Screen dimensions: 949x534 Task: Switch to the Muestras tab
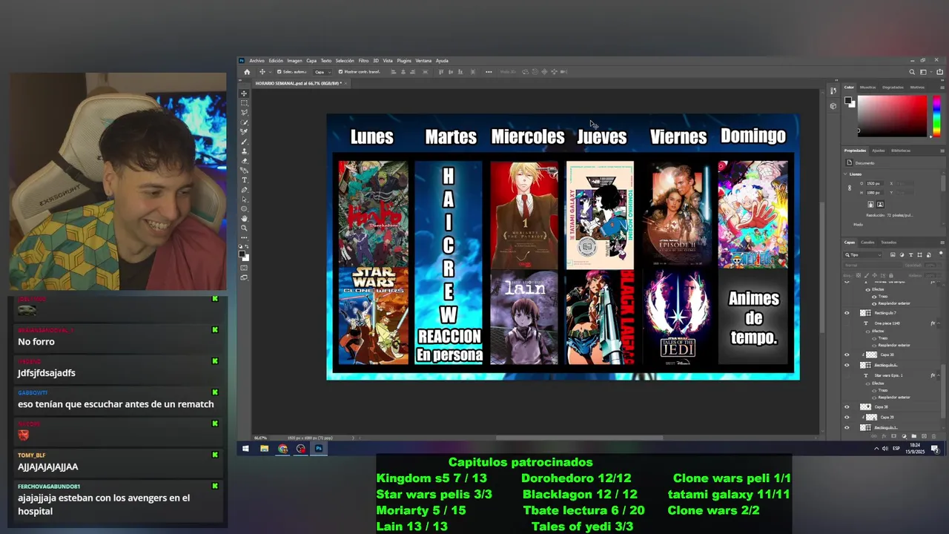point(867,88)
